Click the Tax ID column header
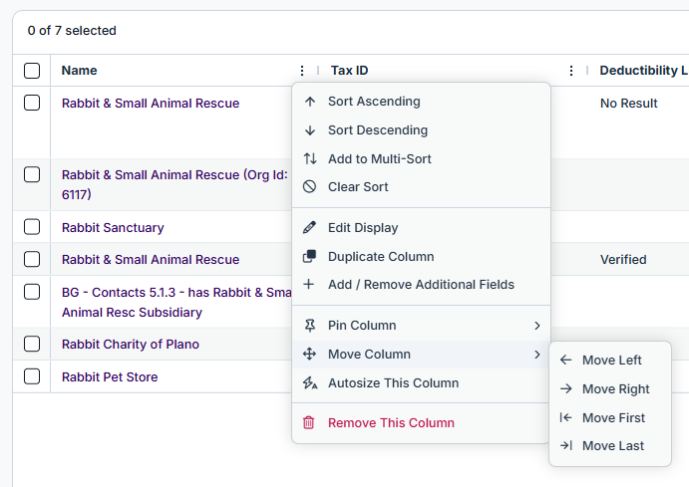Viewport: 689px width, 487px height. 349,71
